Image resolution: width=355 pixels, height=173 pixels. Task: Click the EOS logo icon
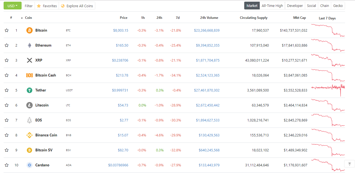[x=29, y=120]
